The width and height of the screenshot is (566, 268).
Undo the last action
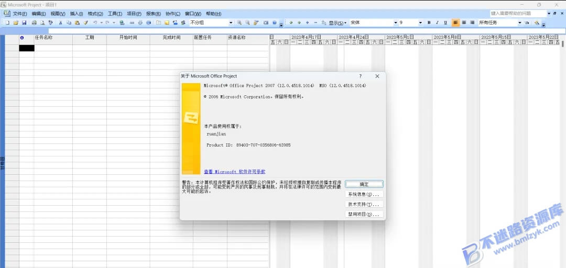point(95,23)
